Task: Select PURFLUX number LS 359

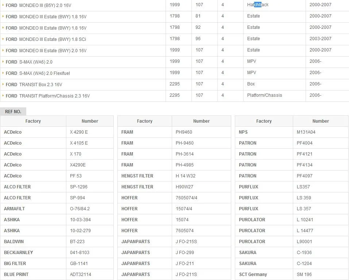Action: pos(304,197)
